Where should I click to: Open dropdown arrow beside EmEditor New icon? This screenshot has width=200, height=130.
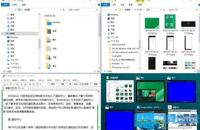[x=7, y=84]
